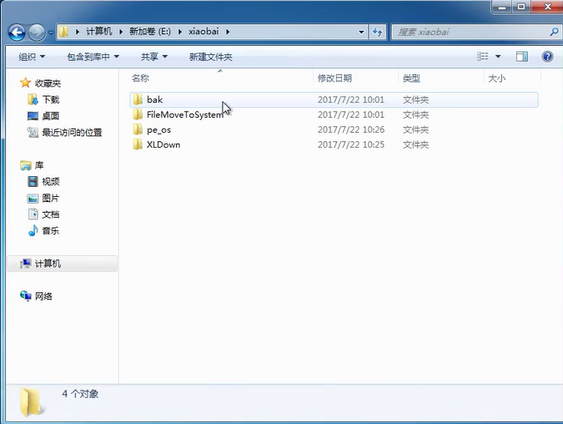Expand the view options dropdown arrow

point(499,57)
